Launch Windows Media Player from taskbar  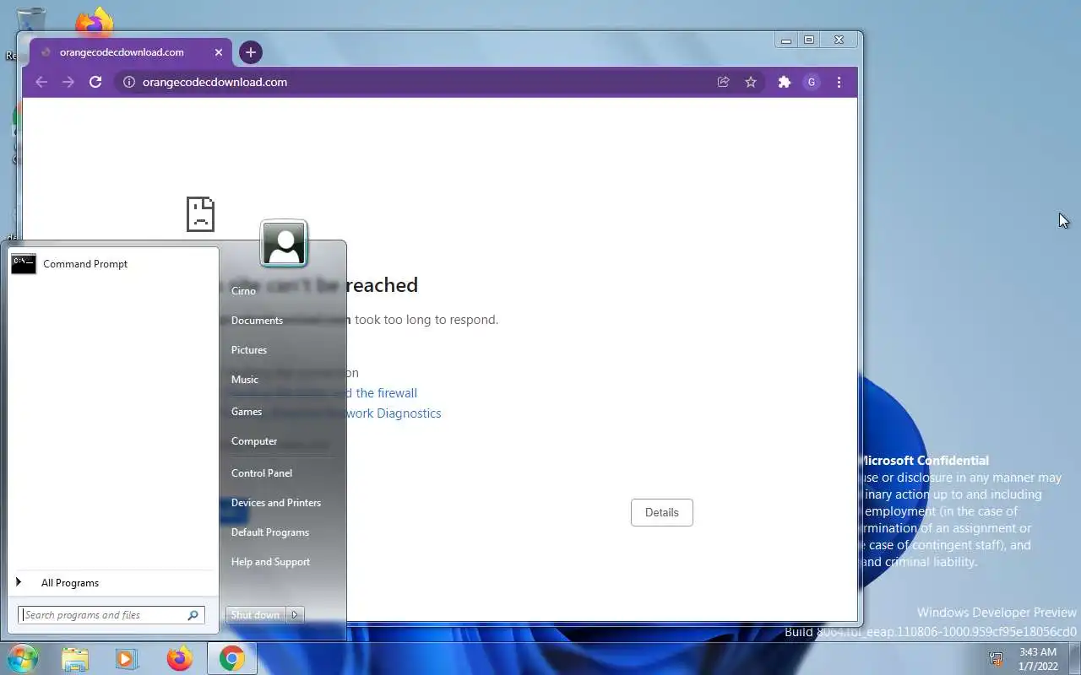click(x=127, y=658)
